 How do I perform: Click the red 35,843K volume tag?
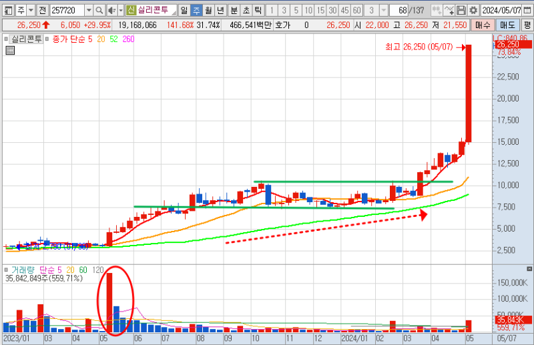tap(513, 320)
